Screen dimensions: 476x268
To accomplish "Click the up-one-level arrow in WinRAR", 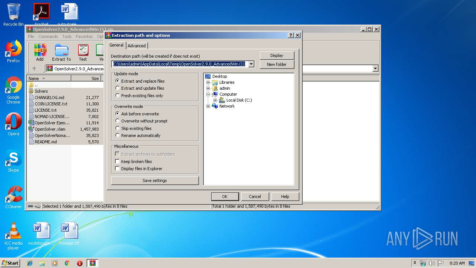I will pyautogui.click(x=34, y=68).
